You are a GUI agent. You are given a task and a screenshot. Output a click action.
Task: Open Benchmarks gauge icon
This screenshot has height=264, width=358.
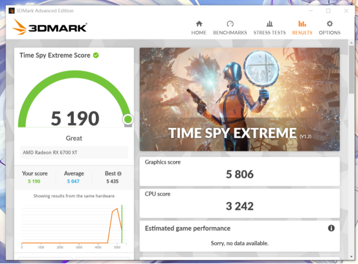230,24
